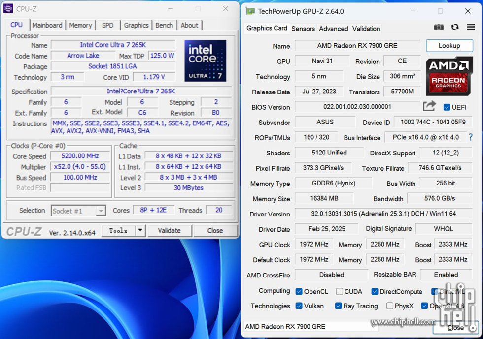This screenshot has height=339, width=483.
Task: Click the Tools button in CPU-Z
Action: pyautogui.click(x=118, y=230)
